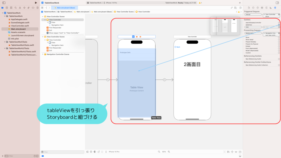
Task: Click View Controller Scene in breadcrumb bar
Action: pyautogui.click(x=124, y=12)
